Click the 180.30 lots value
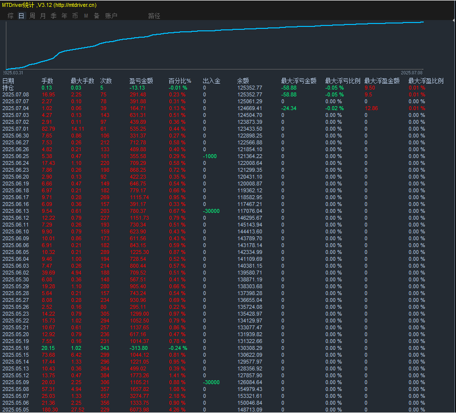Screen dimensions: 456x413 click(50, 410)
